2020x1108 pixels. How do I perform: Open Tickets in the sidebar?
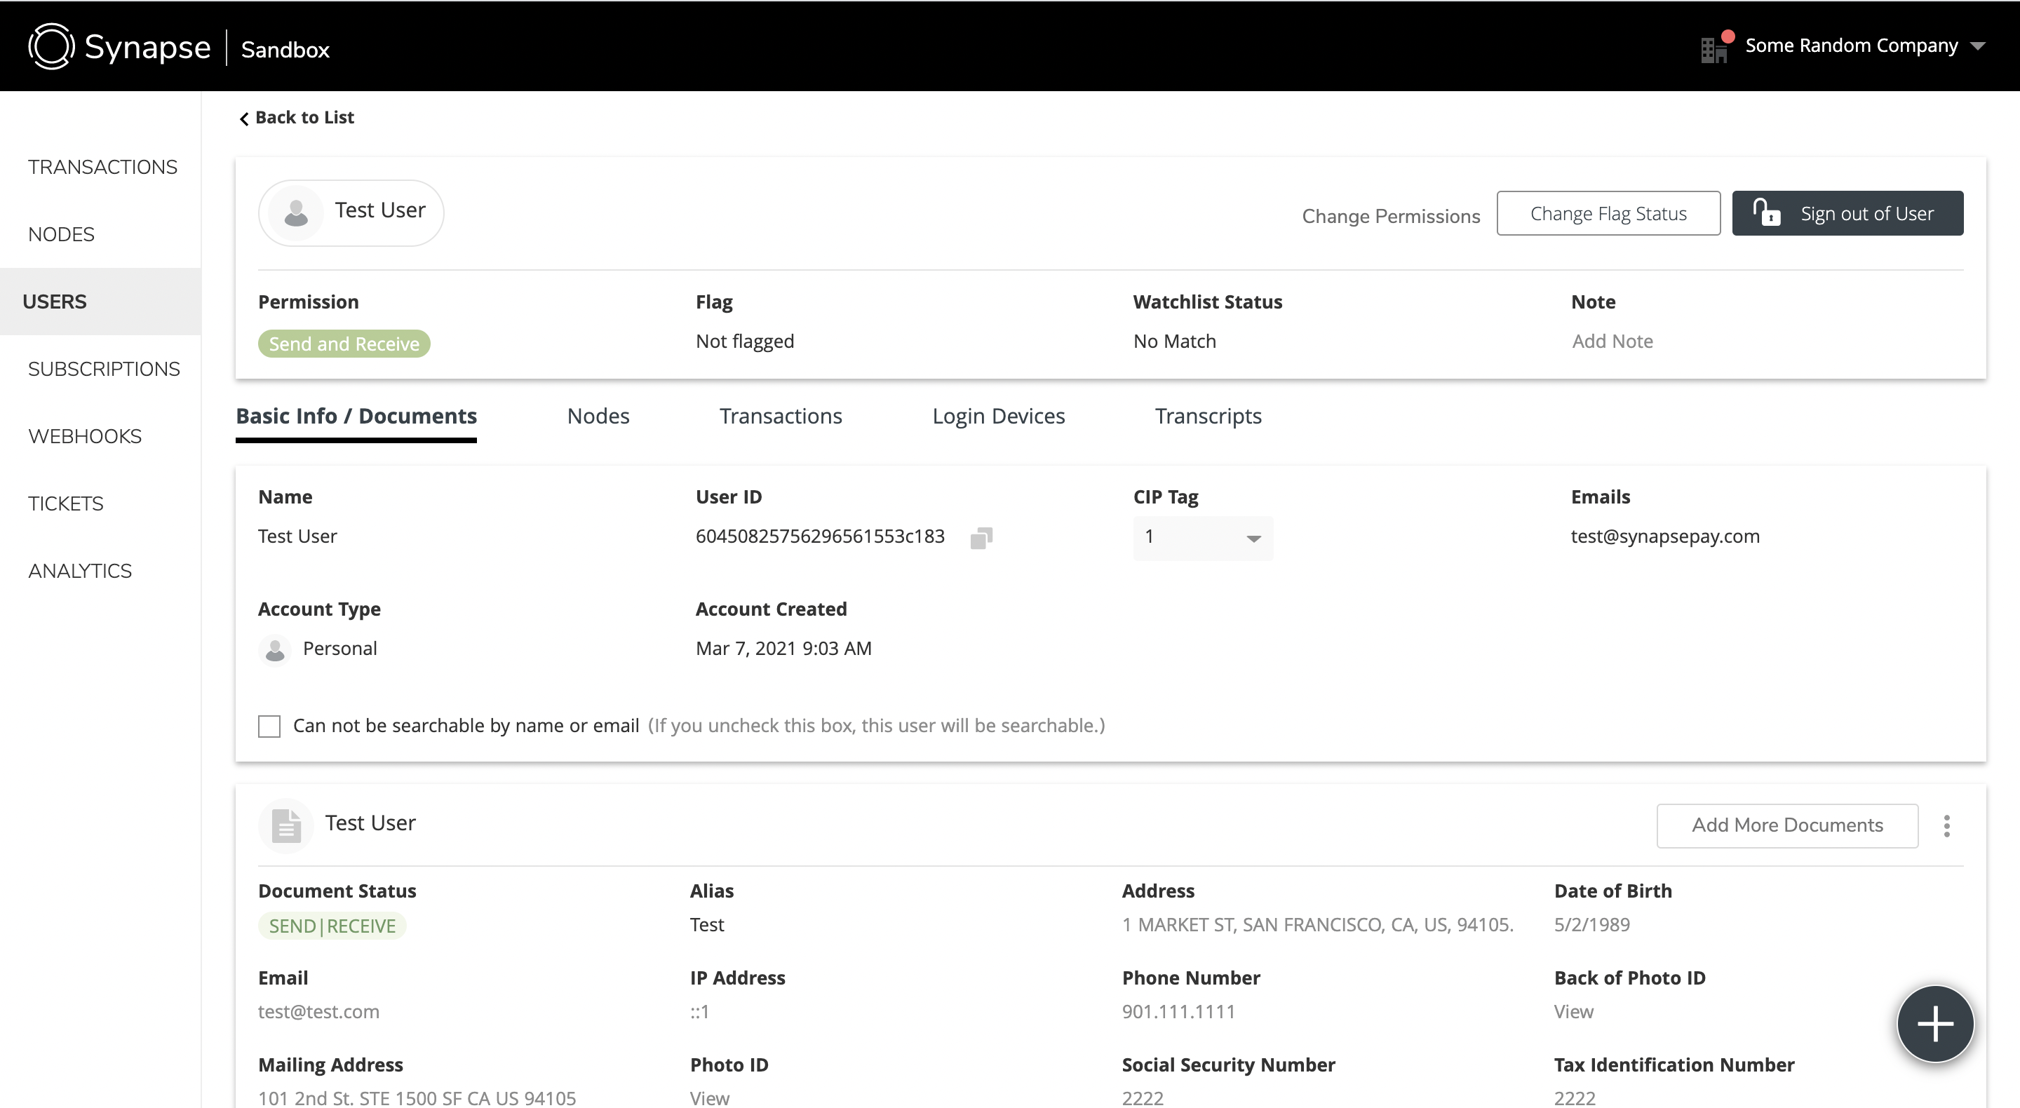[x=66, y=504]
